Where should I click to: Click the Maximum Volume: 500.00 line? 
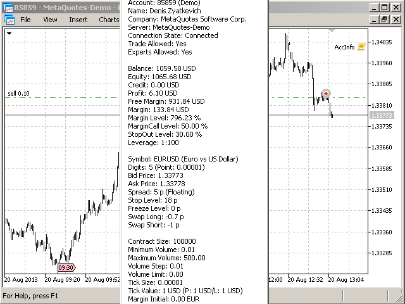click(x=166, y=258)
